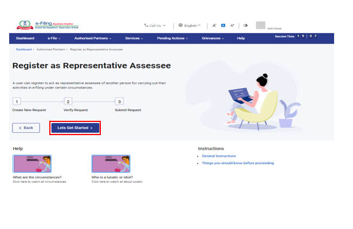Click the e-Filing portal logo
This screenshot has width=353, height=229.
click(38, 25)
